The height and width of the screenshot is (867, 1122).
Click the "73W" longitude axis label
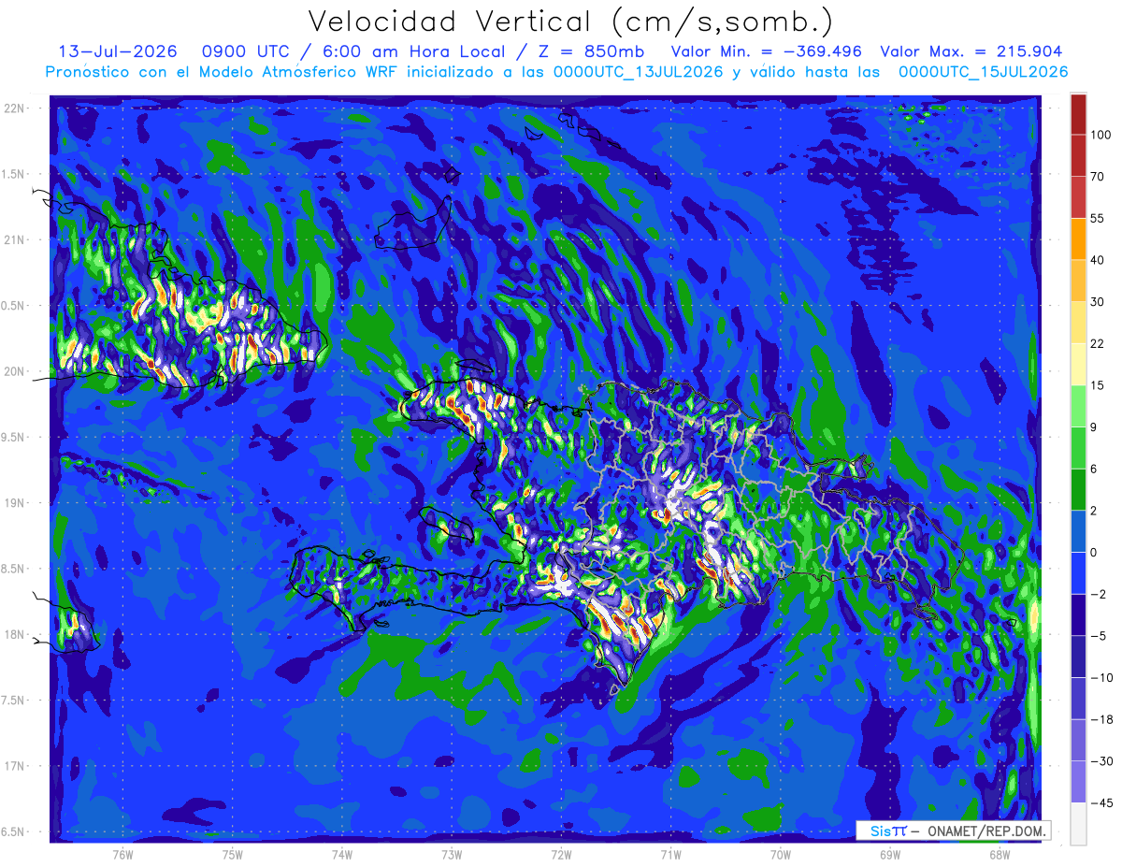[x=452, y=854]
